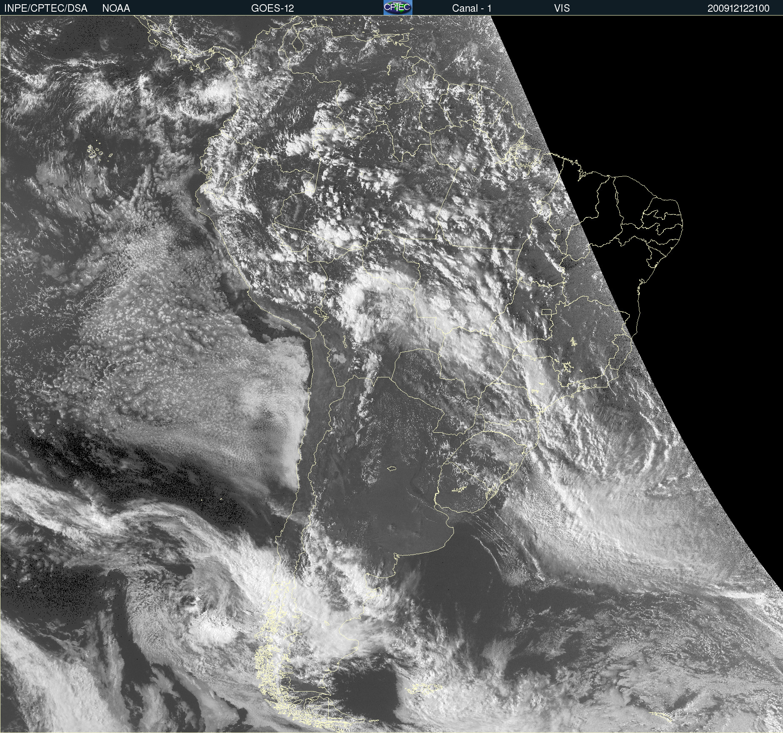The width and height of the screenshot is (783, 733).
Task: Click the CPTEC logo in header
Action: coord(398,8)
